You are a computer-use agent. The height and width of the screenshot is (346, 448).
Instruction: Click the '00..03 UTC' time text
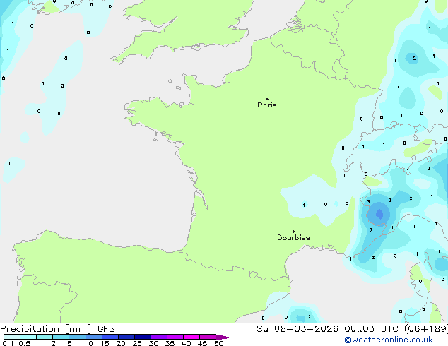(371, 329)
